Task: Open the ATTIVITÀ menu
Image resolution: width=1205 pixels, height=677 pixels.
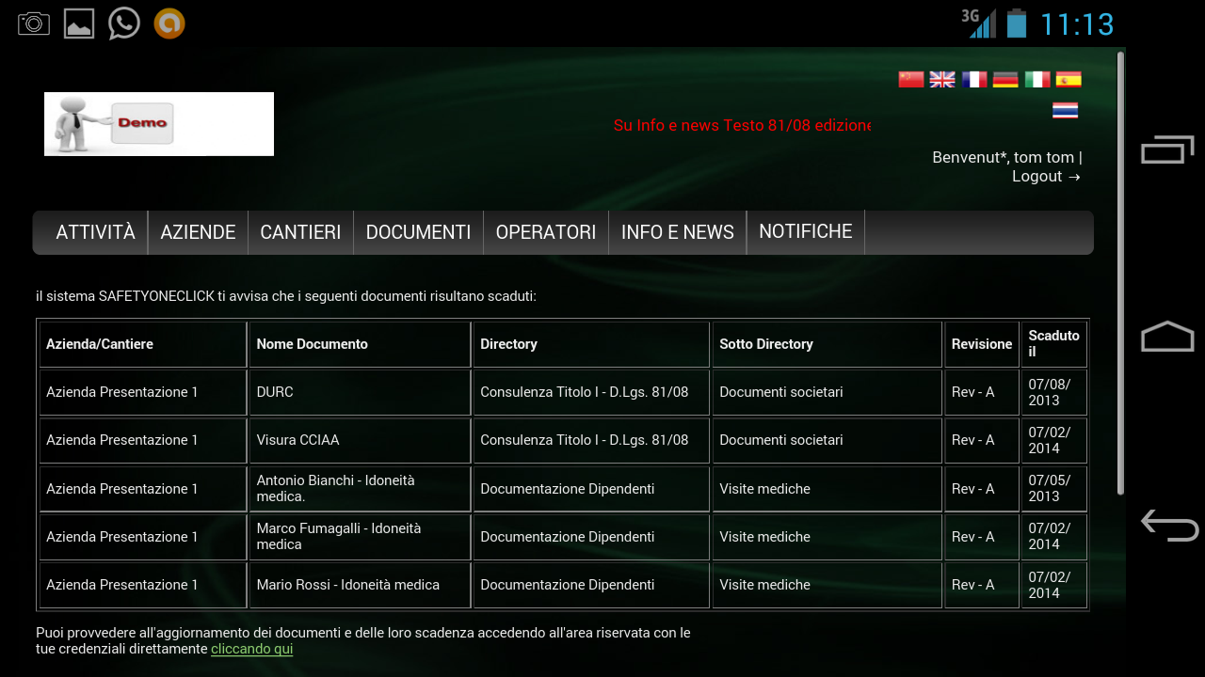Action: pos(95,232)
